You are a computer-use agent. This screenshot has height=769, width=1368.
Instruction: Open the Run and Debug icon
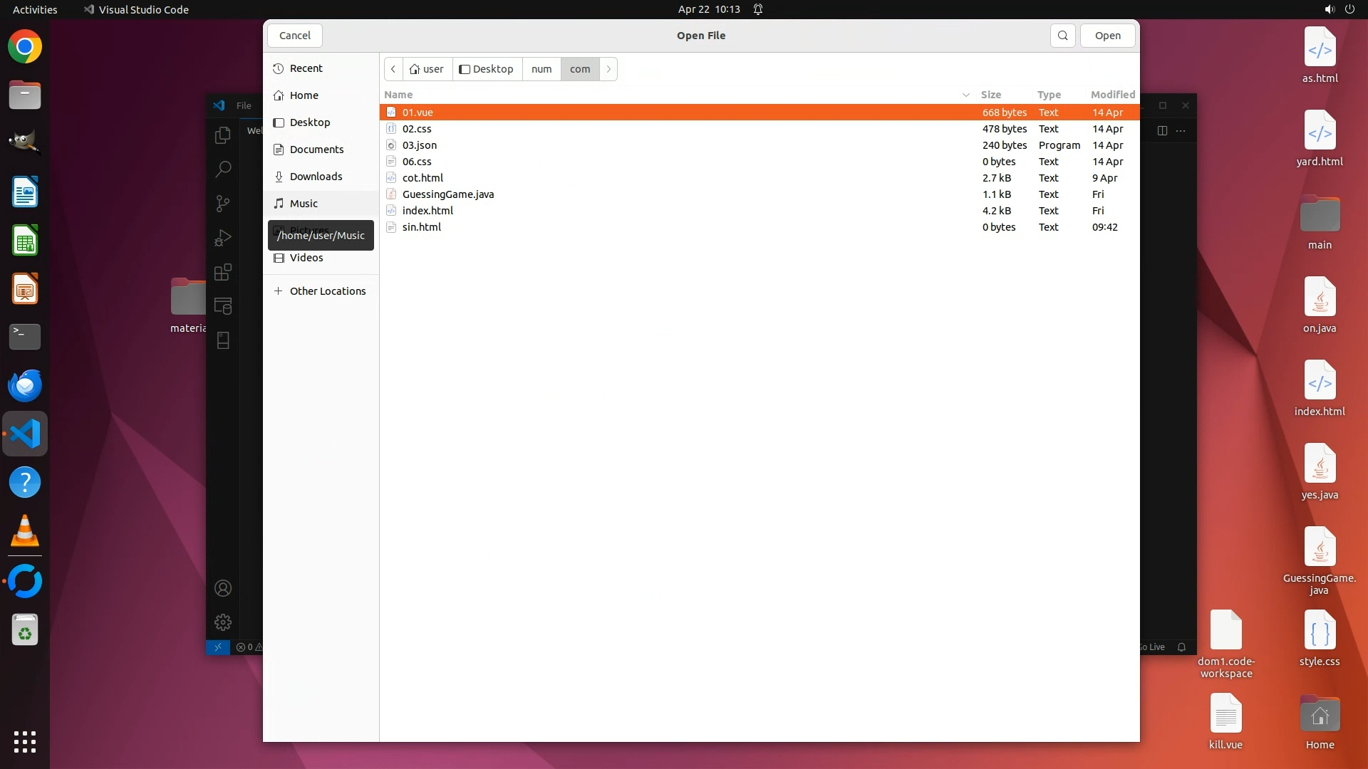223,238
